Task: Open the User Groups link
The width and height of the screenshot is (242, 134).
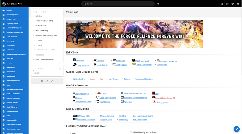Action: [114, 79]
